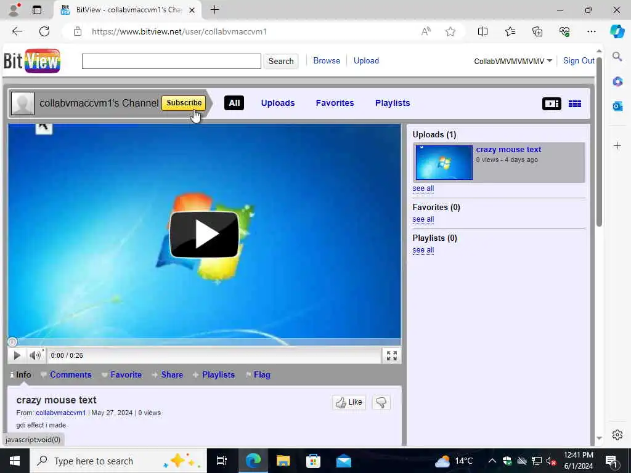Open Edge sidebar search icon
Screen dimensions: 631x473
click(x=617, y=56)
